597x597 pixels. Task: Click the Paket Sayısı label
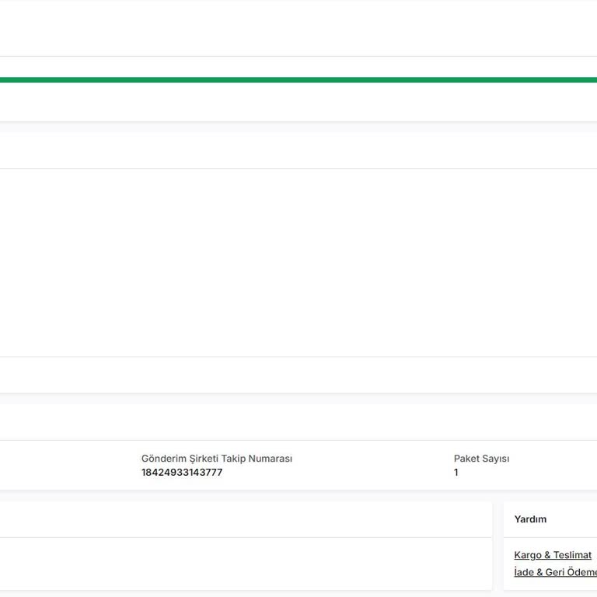(x=482, y=459)
